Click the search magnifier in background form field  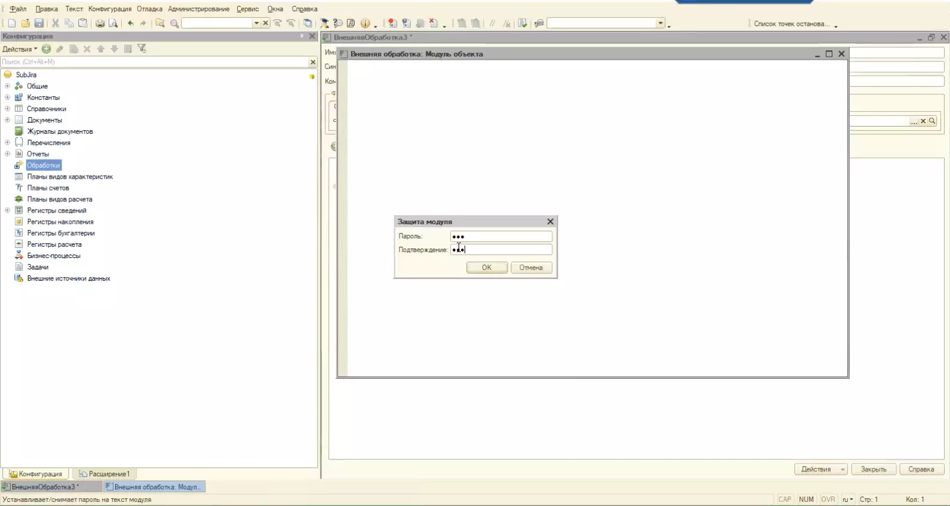[932, 121]
